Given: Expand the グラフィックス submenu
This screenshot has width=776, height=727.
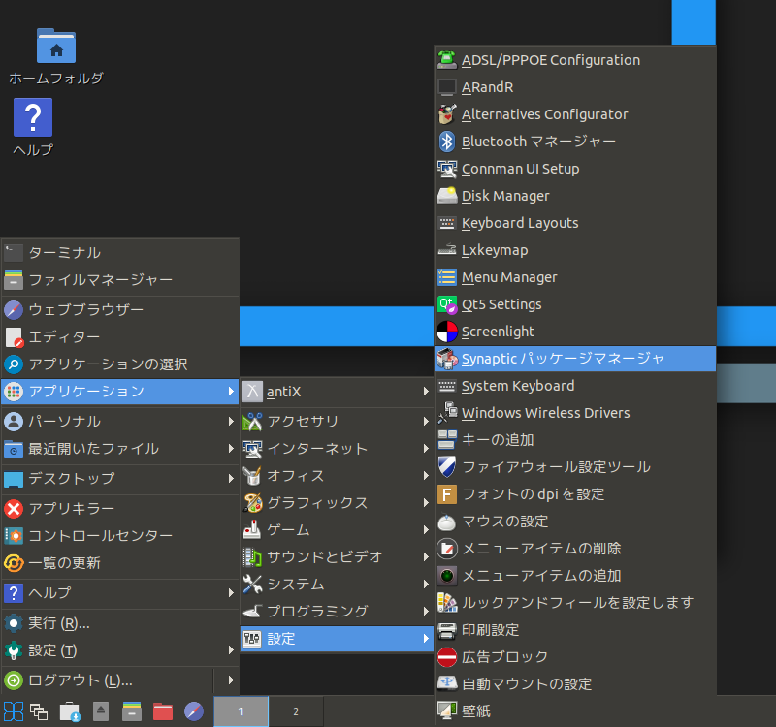Looking at the screenshot, I should 337,503.
